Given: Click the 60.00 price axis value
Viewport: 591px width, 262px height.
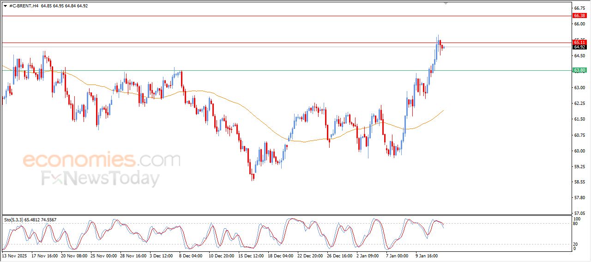Looking at the screenshot, I should point(579,151).
